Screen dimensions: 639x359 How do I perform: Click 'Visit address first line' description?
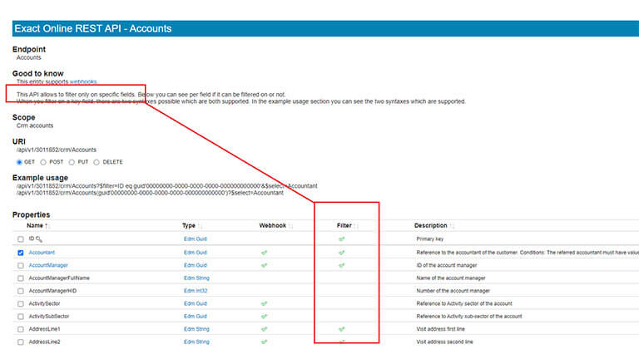[x=440, y=329]
